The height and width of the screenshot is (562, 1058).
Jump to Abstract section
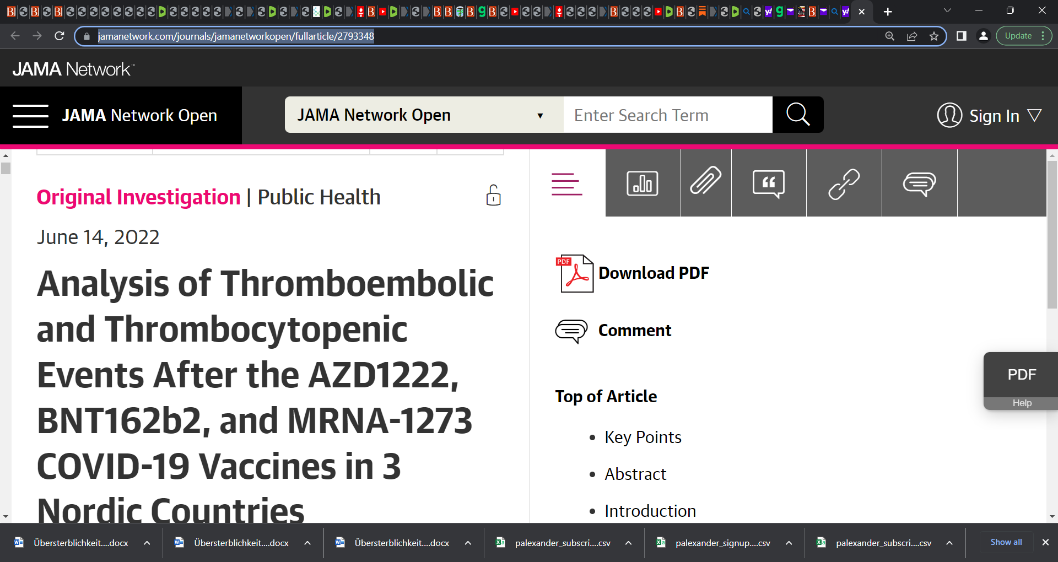635,474
